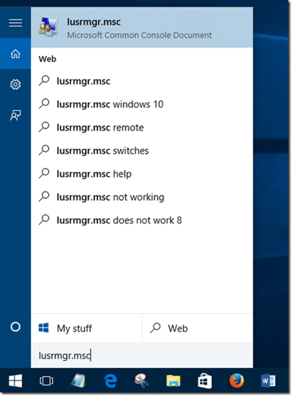The width and height of the screenshot is (291, 395).
Task: Select suggestion "lusrmgr.msc does not work 8"
Action: click(142, 220)
